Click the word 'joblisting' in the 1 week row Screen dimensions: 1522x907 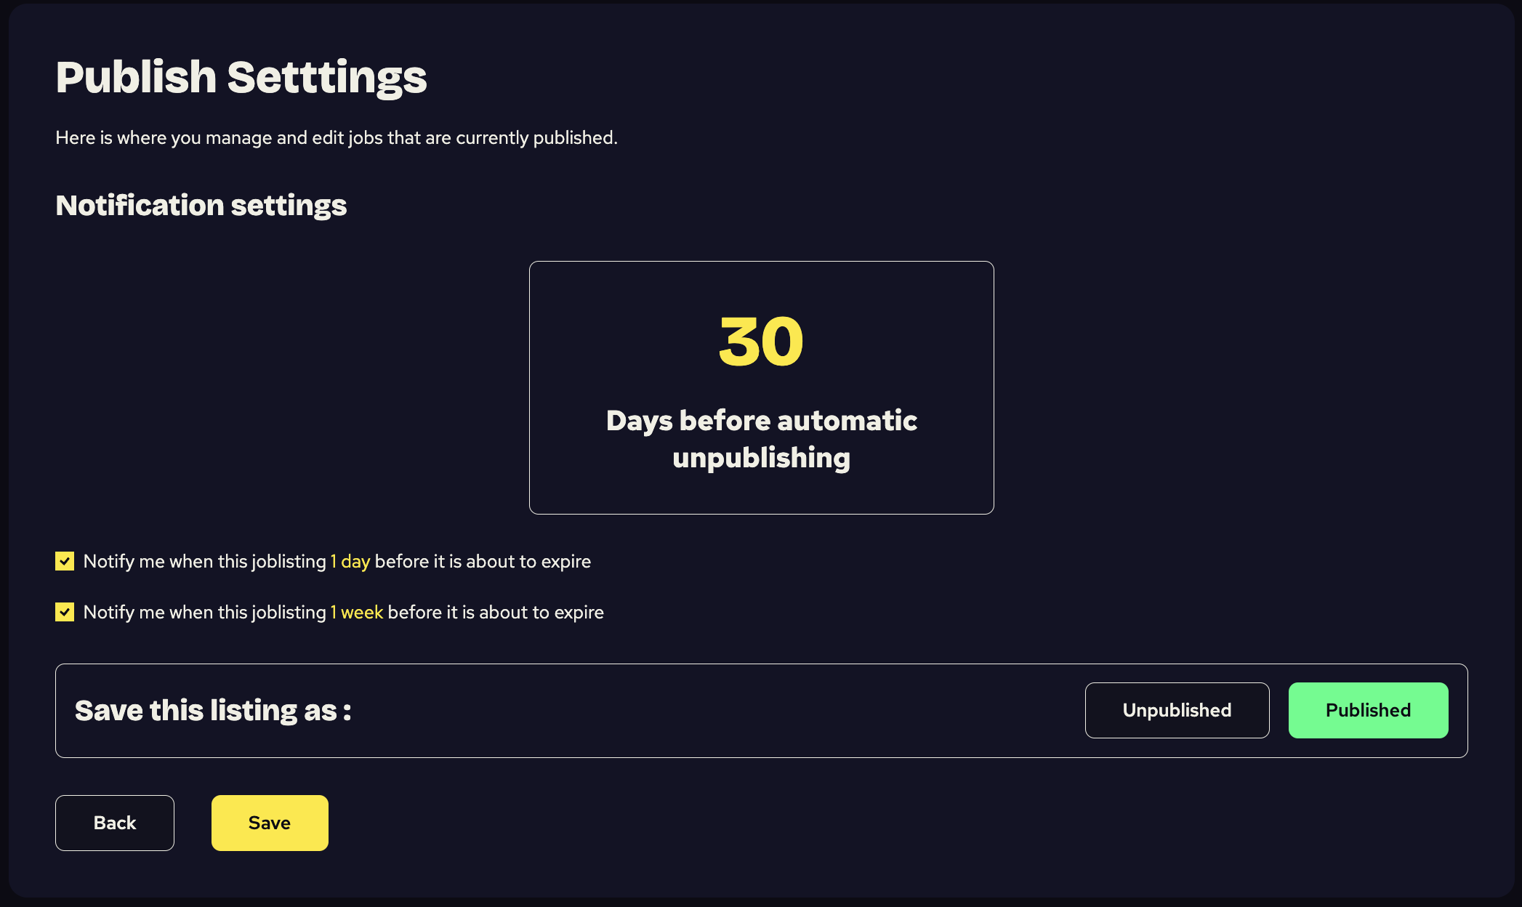pyautogui.click(x=289, y=613)
